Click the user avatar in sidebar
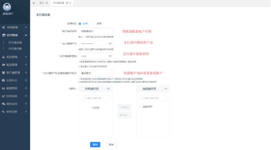 [7, 7]
